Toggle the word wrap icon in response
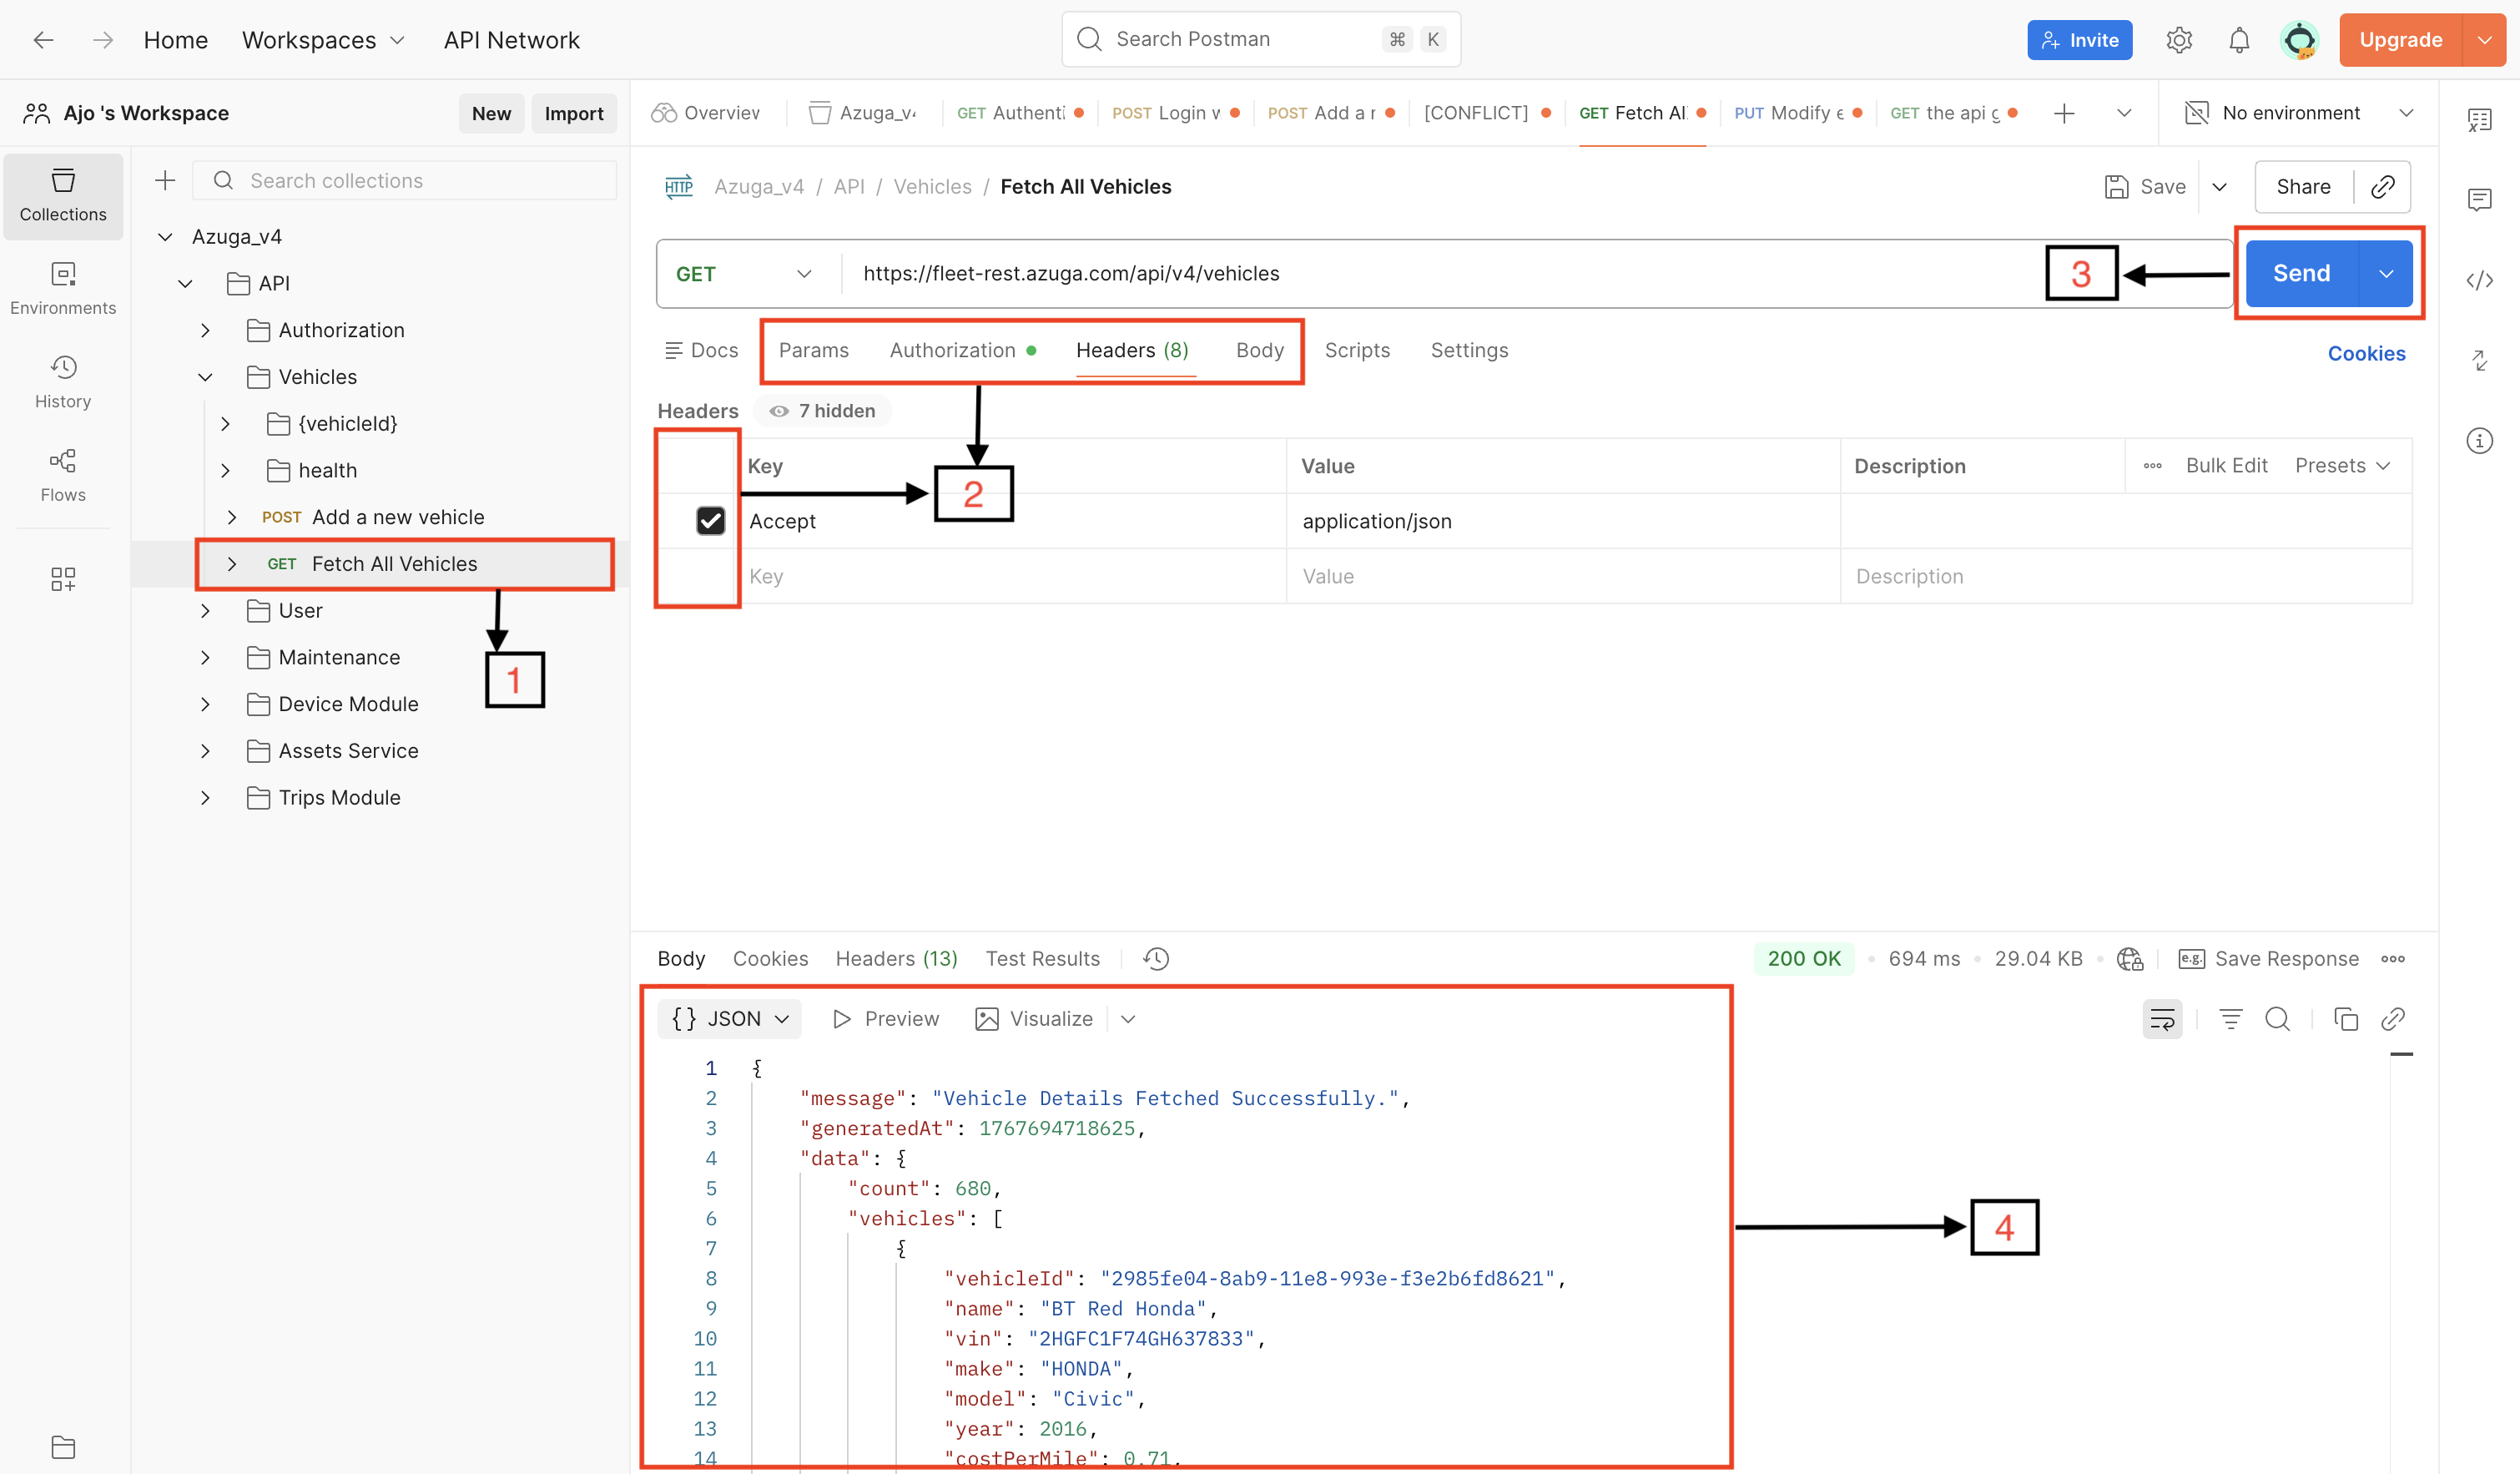2520x1474 pixels. click(2162, 1019)
